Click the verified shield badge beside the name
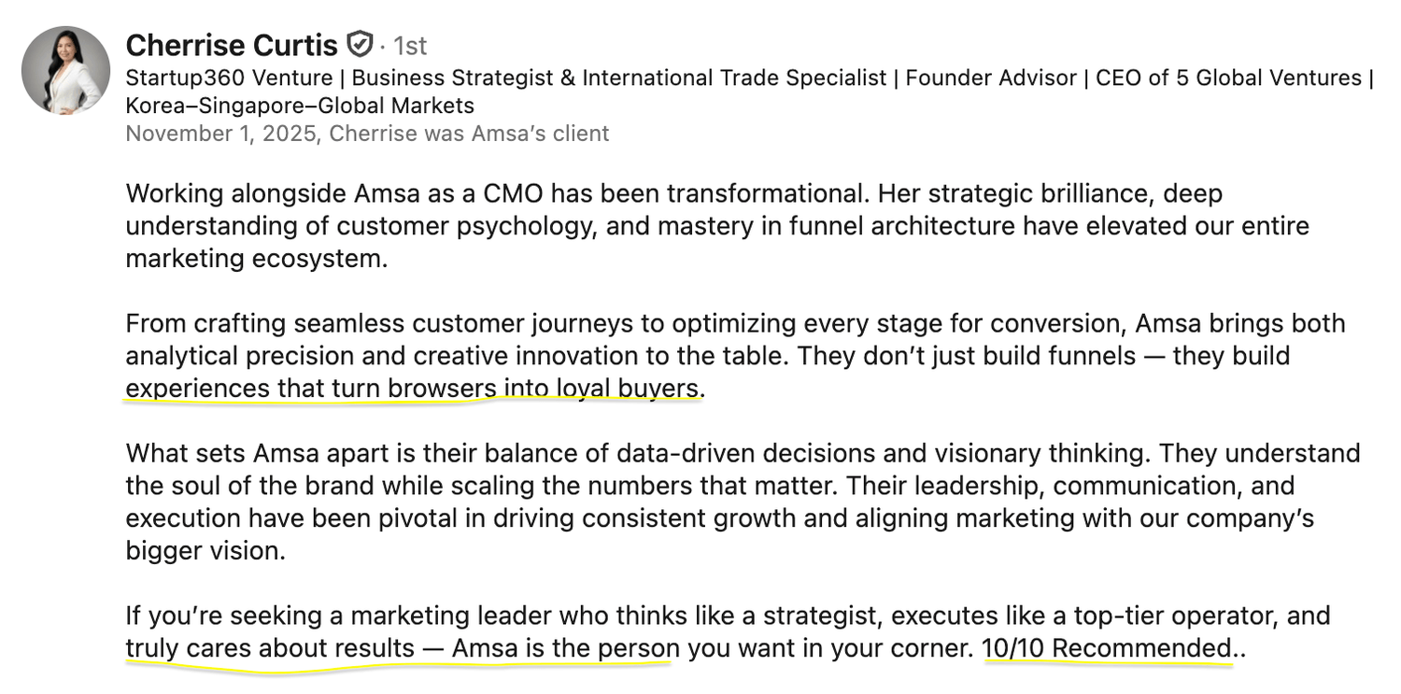The image size is (1401, 694). click(360, 44)
